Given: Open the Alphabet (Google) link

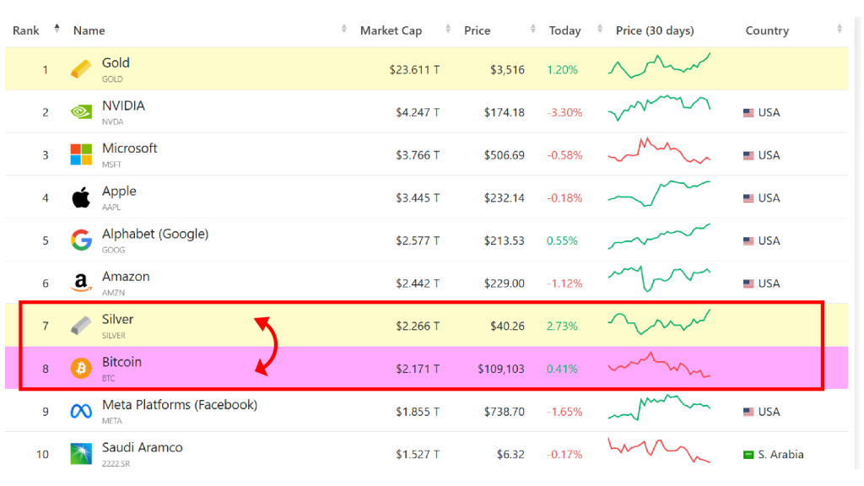Looking at the screenshot, I should [x=155, y=234].
